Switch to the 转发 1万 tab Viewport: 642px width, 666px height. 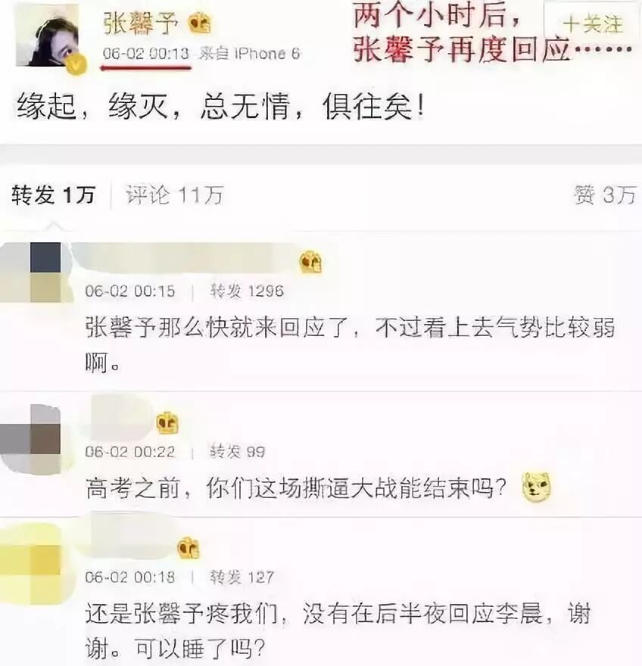coord(53,195)
